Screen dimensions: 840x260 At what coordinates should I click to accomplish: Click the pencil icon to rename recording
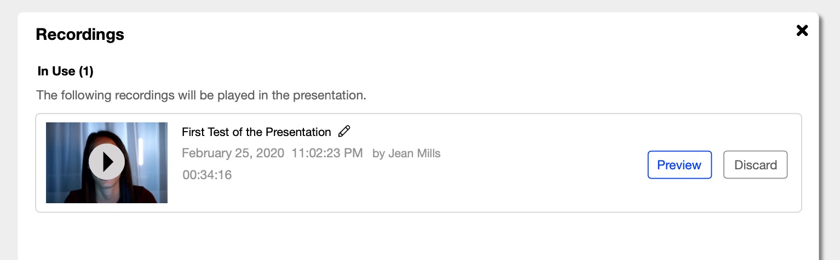coord(344,132)
